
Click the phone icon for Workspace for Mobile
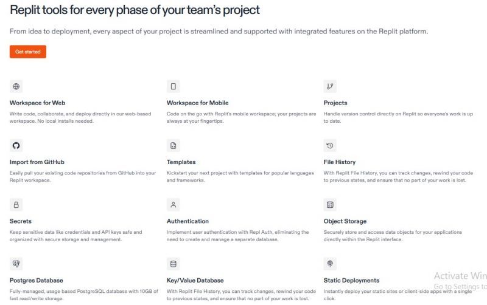173,86
